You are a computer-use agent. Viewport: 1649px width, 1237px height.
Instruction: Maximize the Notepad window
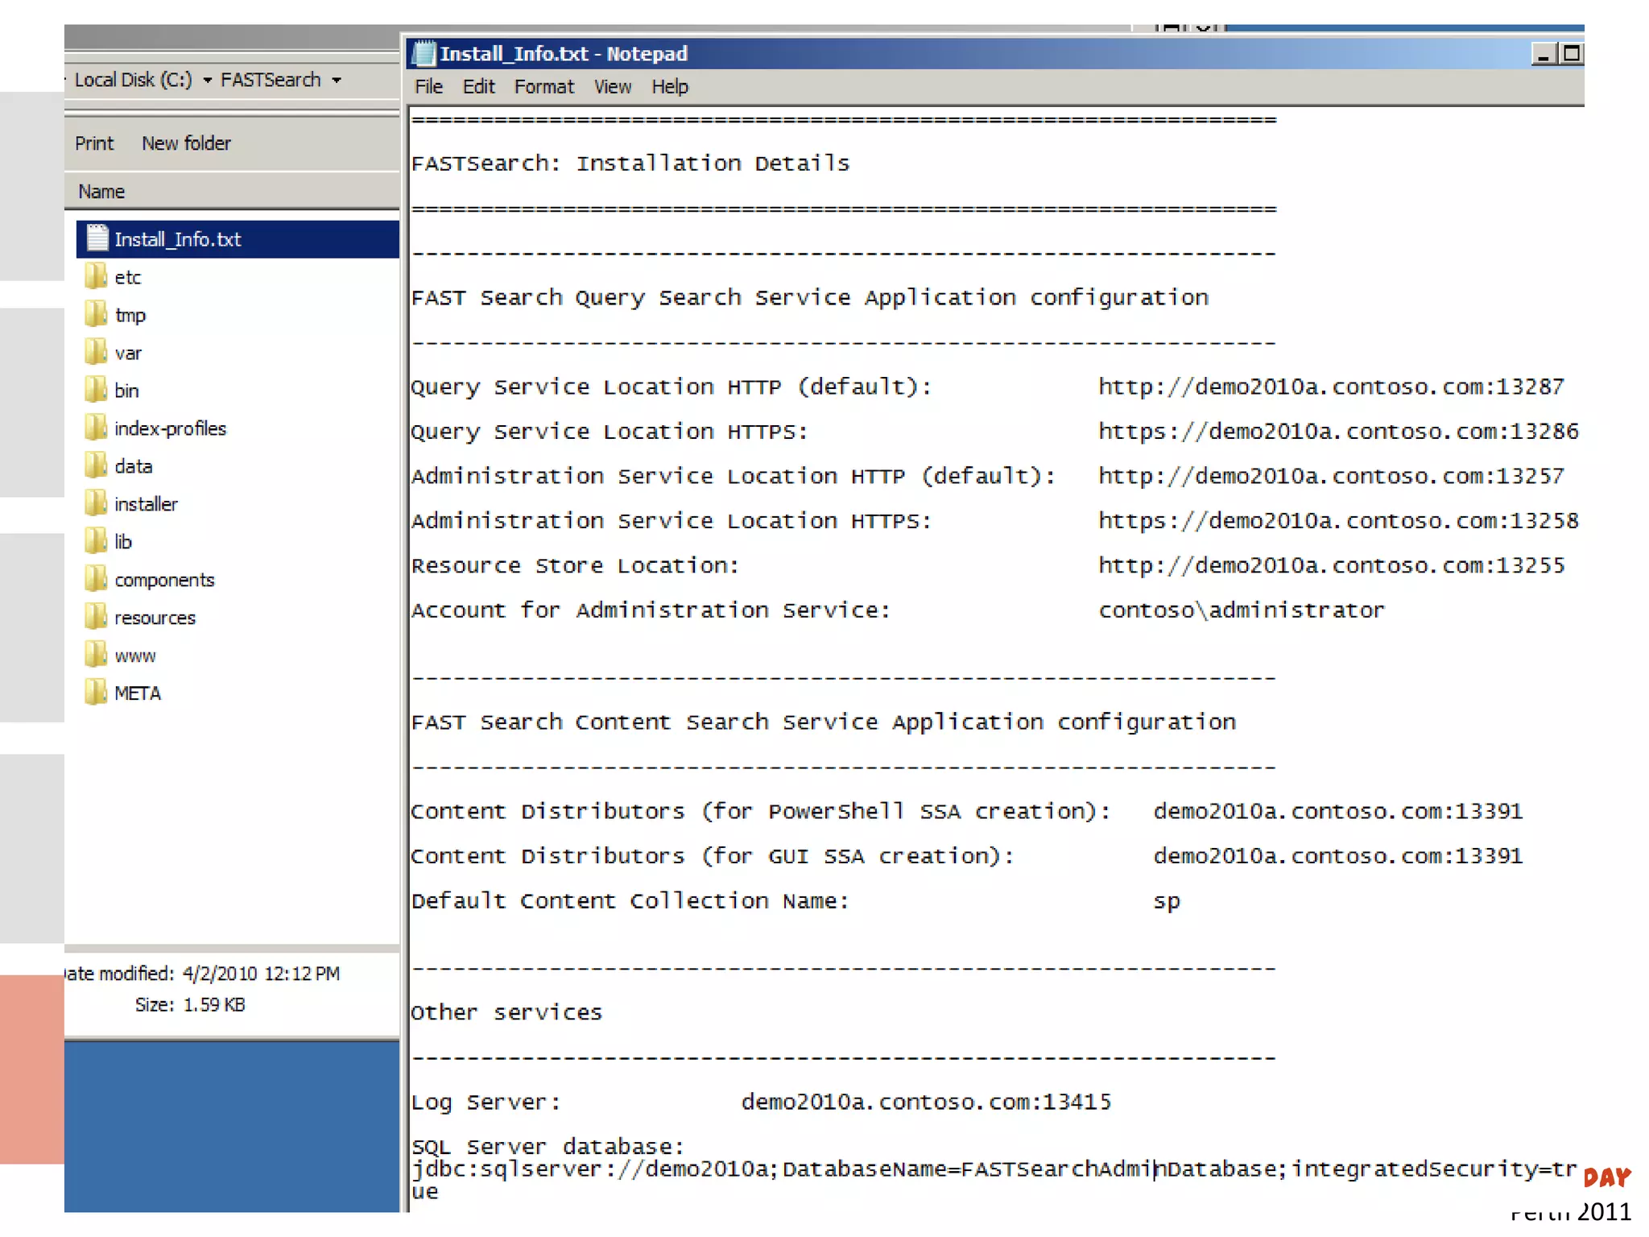point(1570,54)
